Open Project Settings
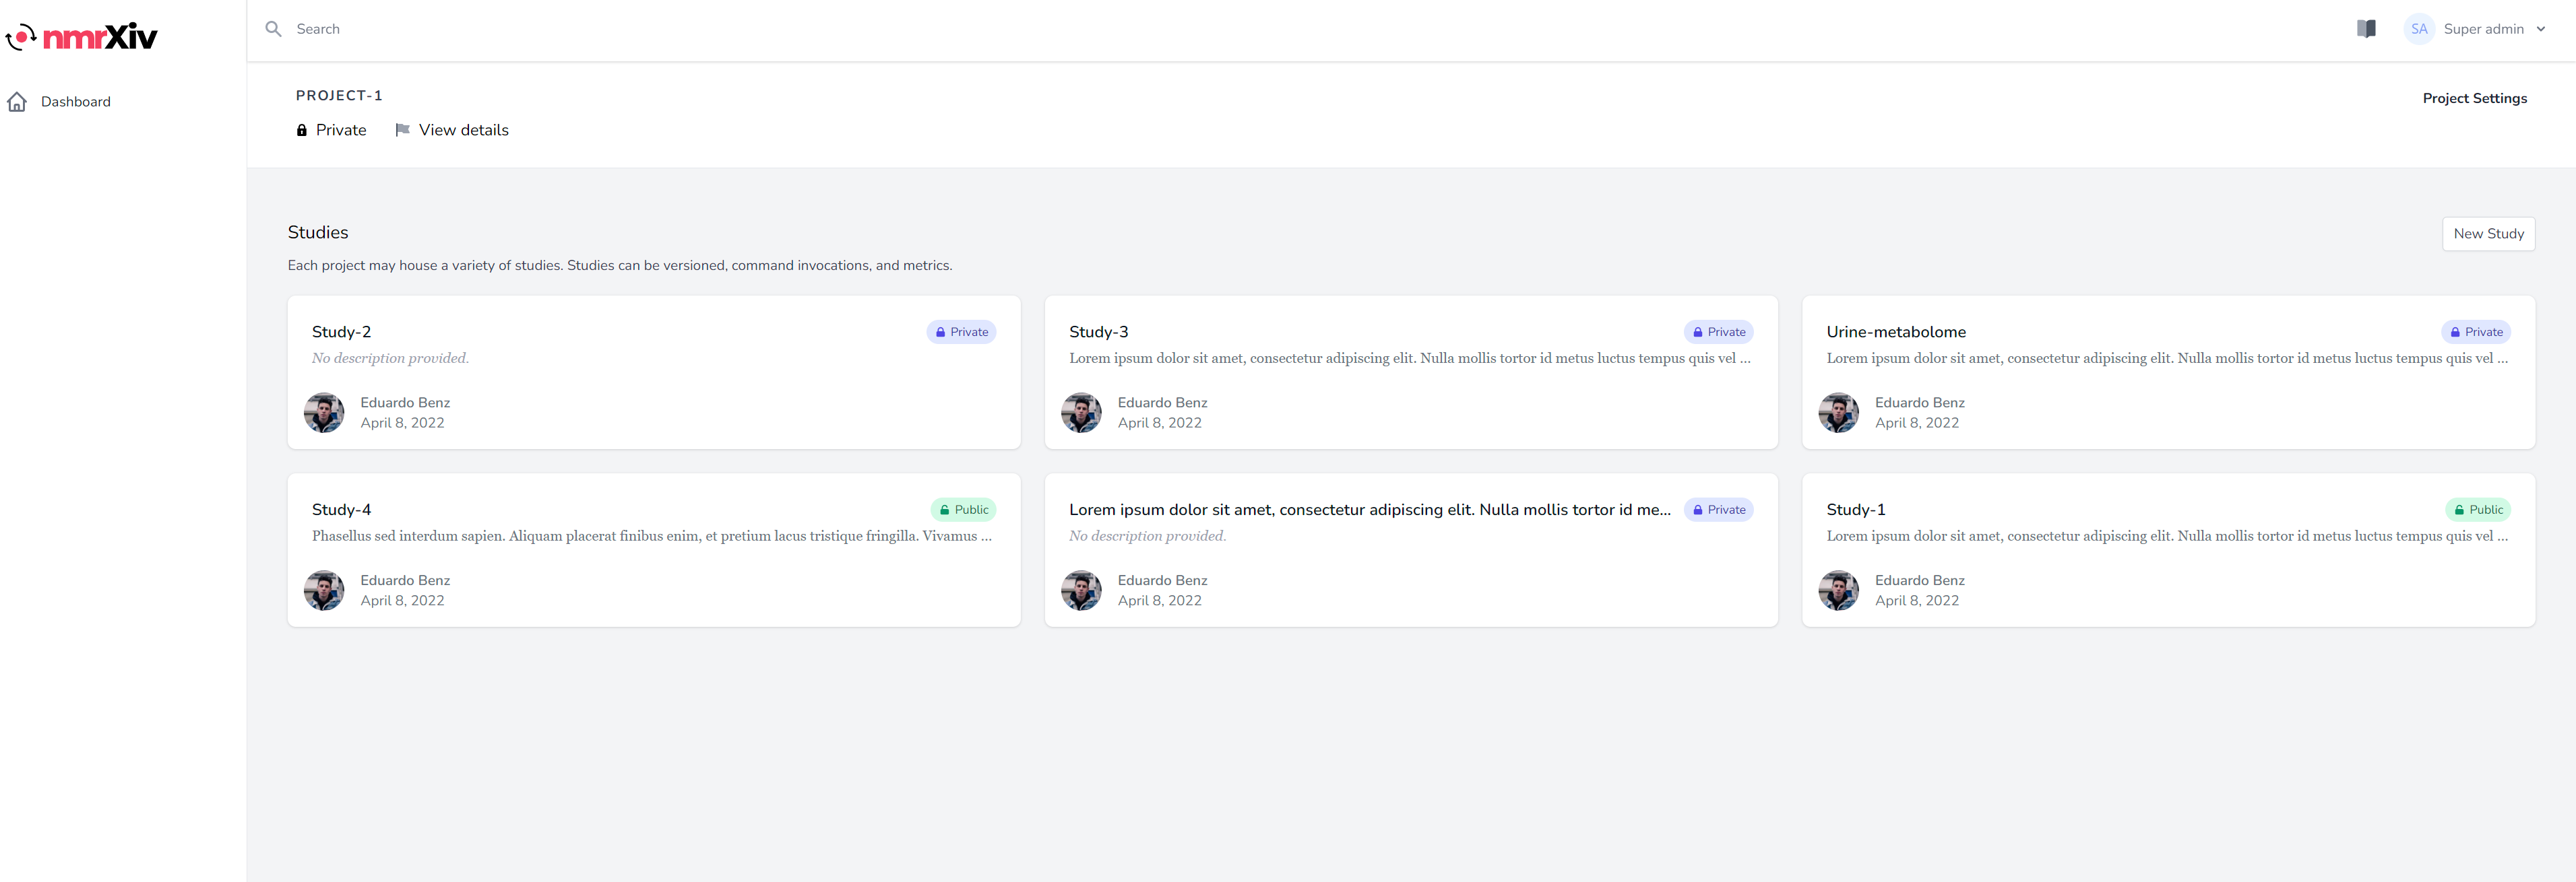The height and width of the screenshot is (882, 2576). click(x=2474, y=98)
